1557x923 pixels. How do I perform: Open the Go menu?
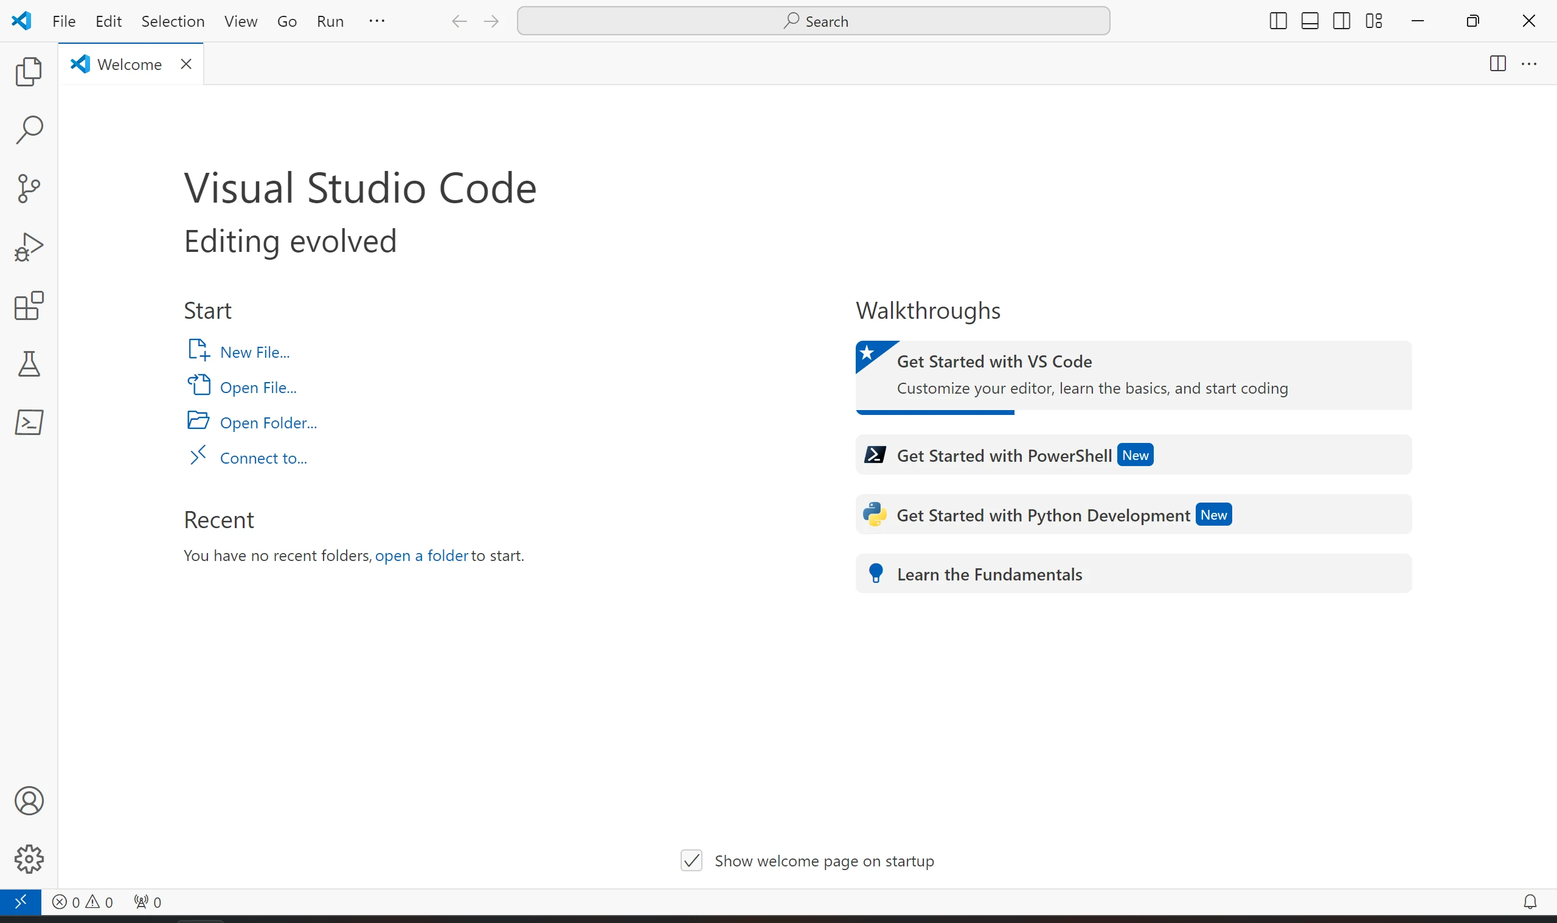click(286, 21)
